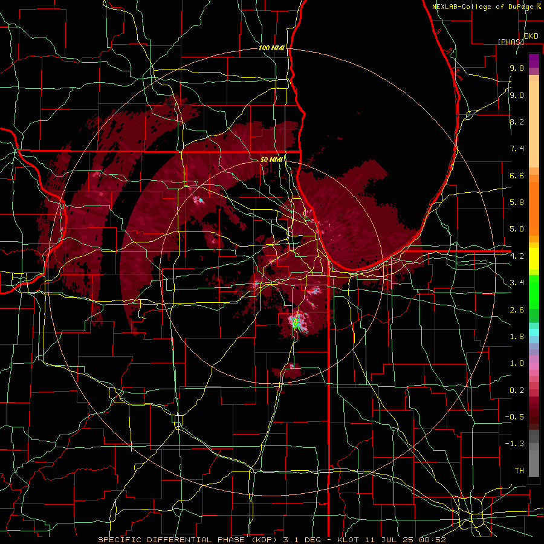
Task: Click the 5.8 value on the color scale
Action: pyautogui.click(x=517, y=202)
